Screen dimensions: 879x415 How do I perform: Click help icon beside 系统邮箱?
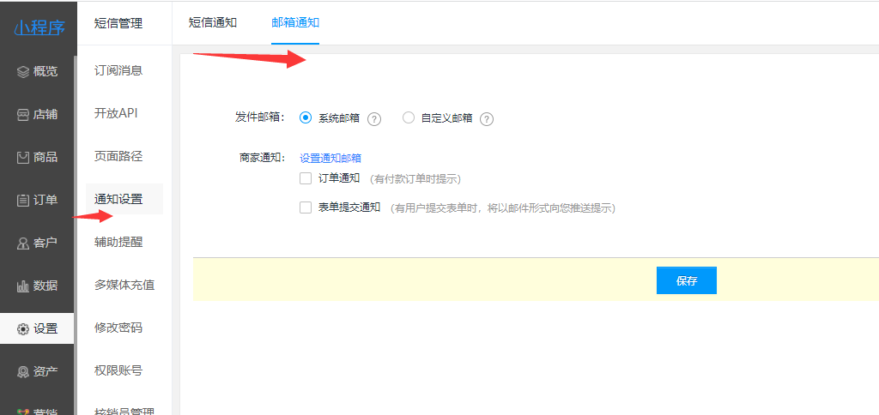point(374,119)
